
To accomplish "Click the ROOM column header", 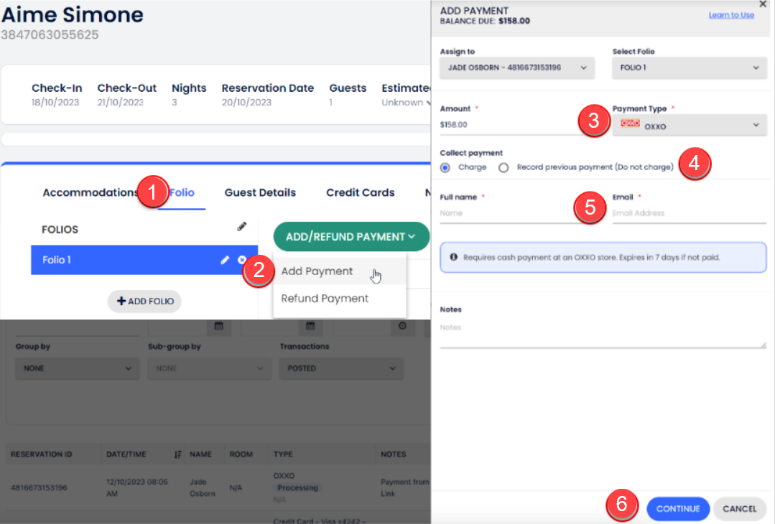I will tap(241, 454).
